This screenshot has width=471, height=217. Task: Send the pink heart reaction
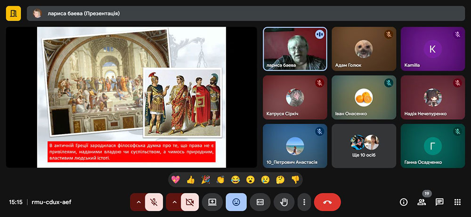click(x=176, y=179)
